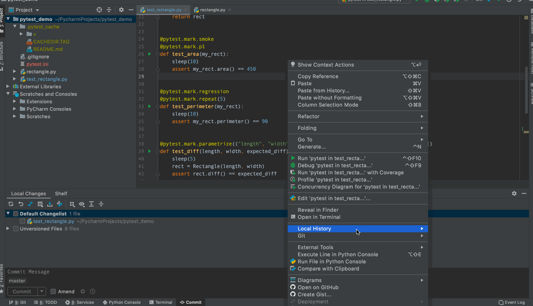Viewport: 533px width, 306px height.
Task: Open Project panel gear settings
Action: (x=121, y=10)
